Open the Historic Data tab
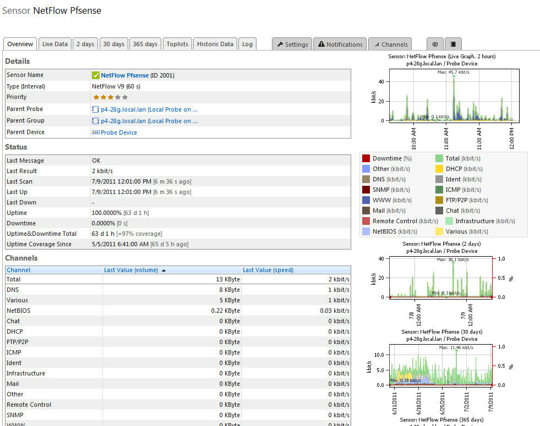 tap(215, 44)
